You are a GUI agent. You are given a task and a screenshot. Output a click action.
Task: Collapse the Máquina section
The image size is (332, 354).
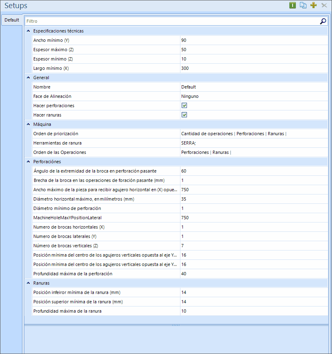tap(28, 124)
